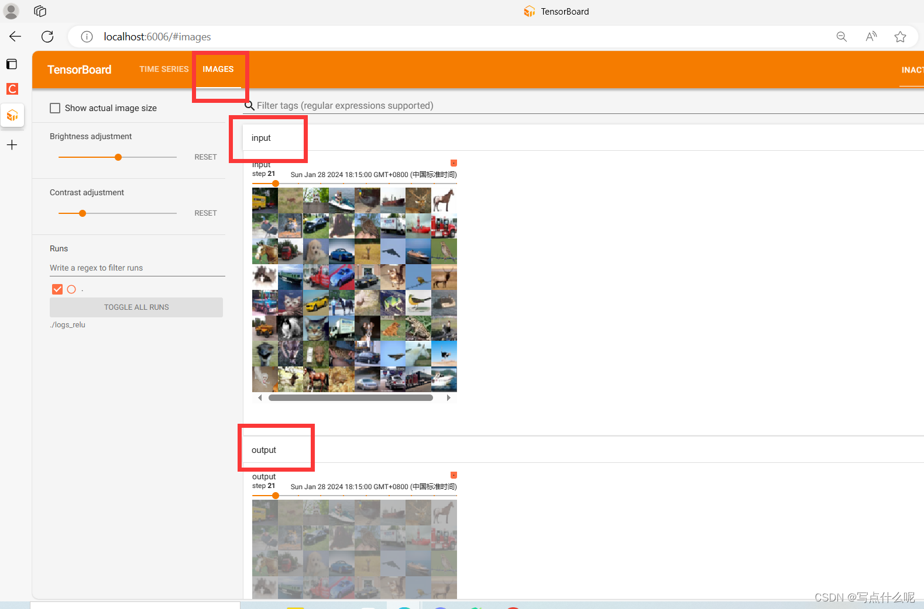Adjust the contrast slider handle
Screen dimensions: 924x609
click(83, 213)
